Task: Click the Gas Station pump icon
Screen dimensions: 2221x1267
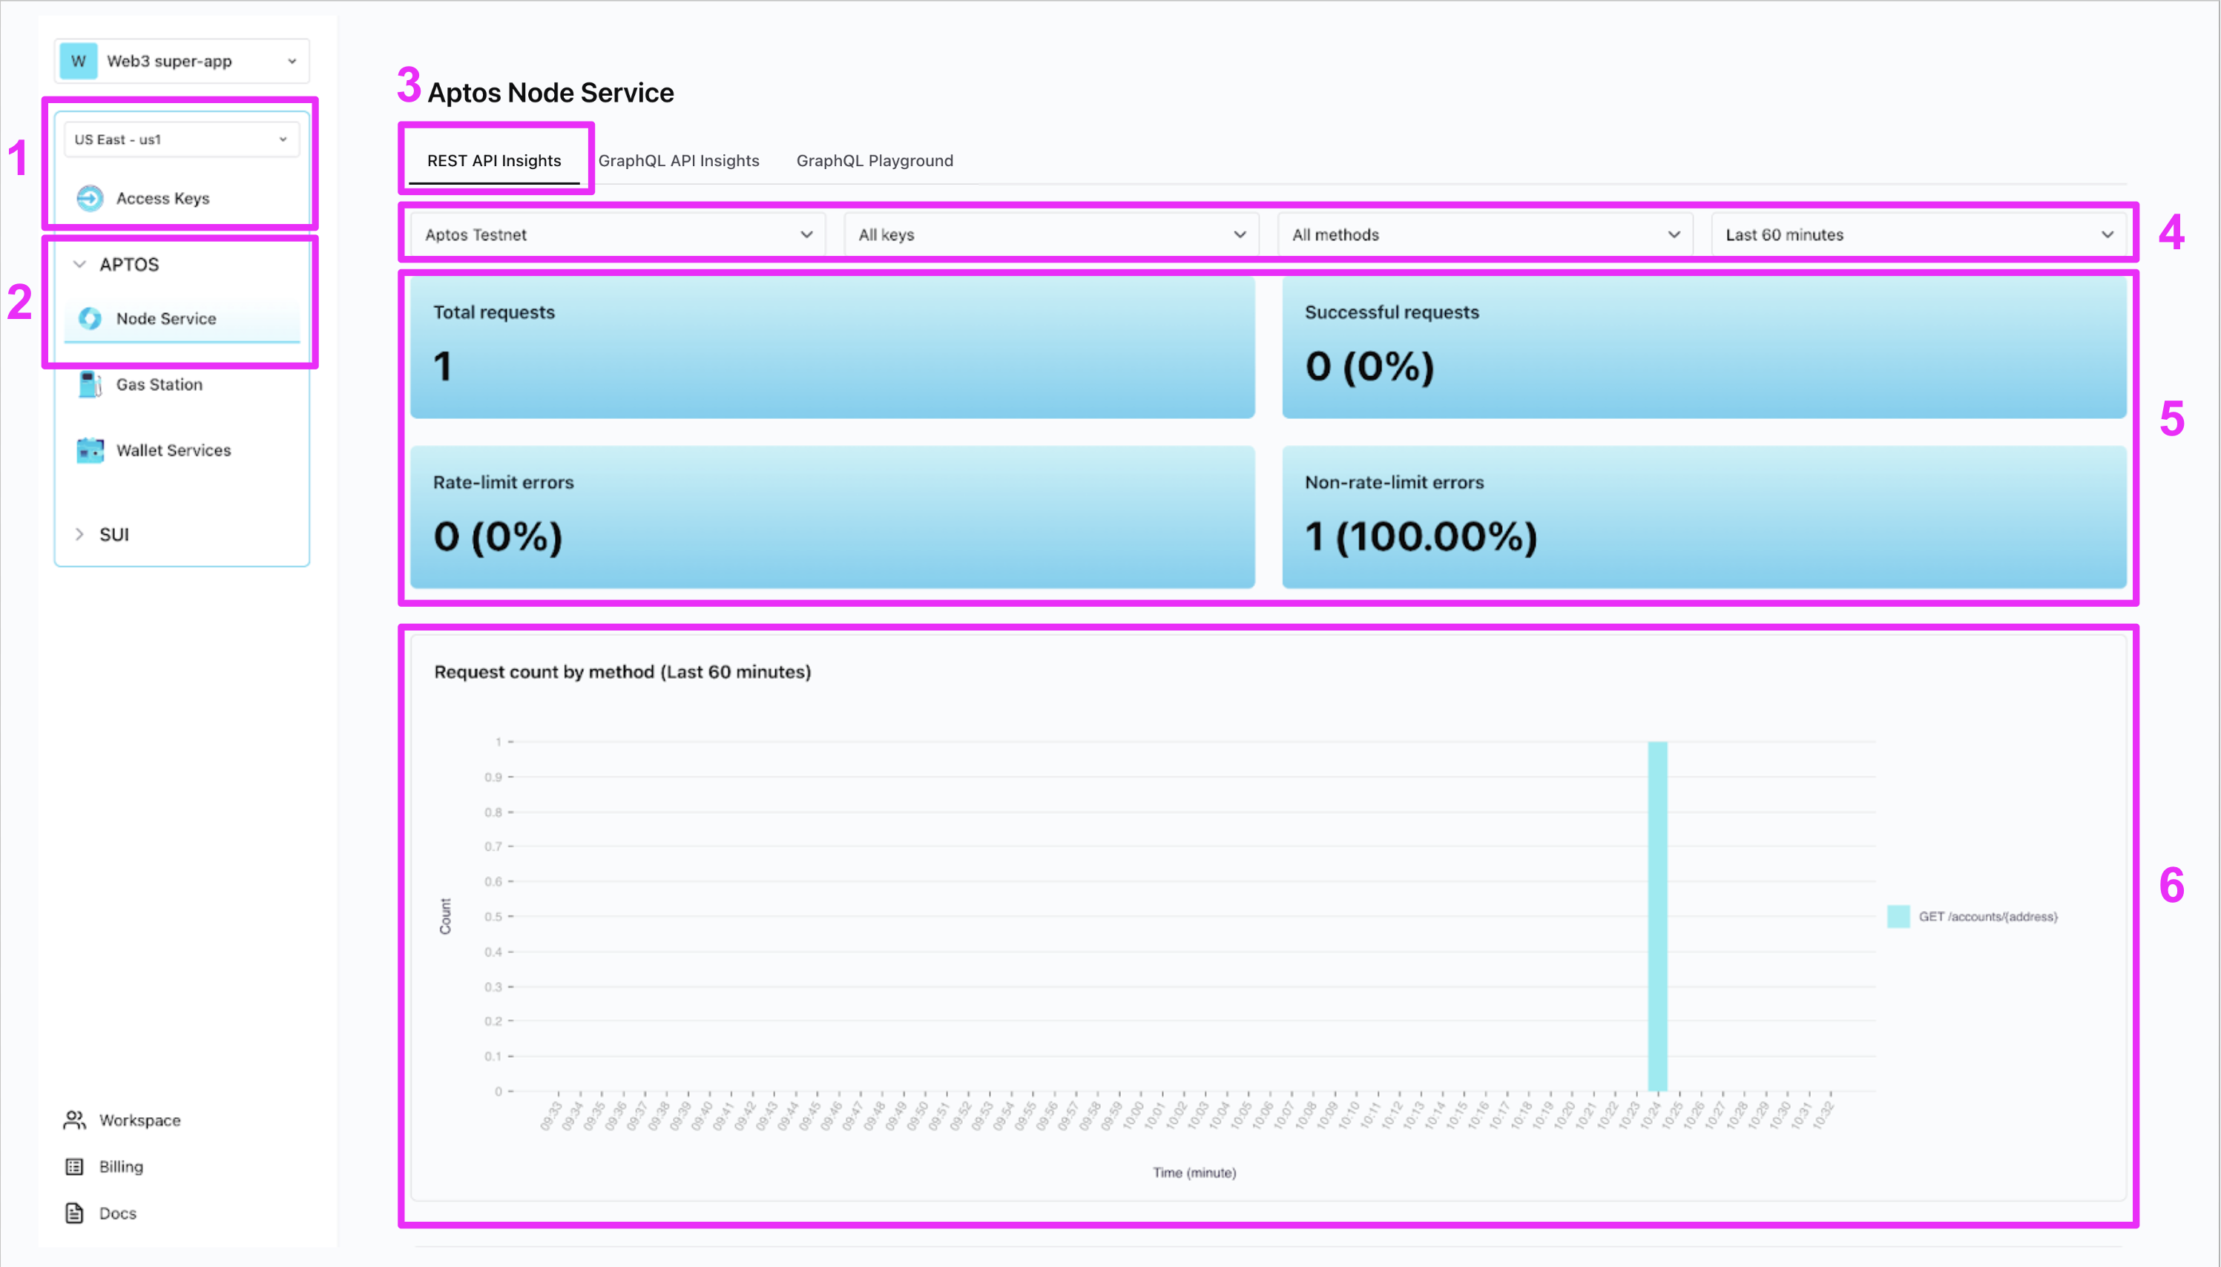Action: (90, 384)
